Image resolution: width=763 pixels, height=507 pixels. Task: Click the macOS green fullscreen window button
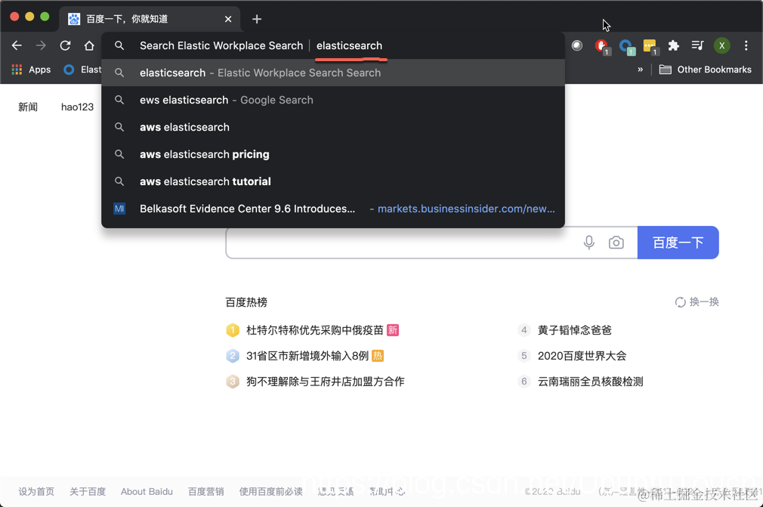(x=45, y=17)
